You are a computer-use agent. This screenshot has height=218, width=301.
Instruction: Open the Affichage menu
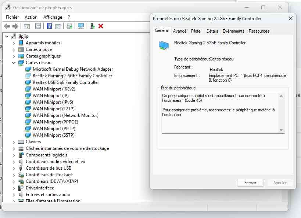[x=53, y=17]
